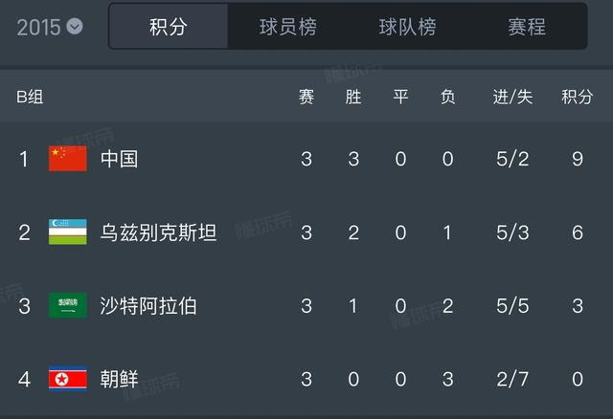Click the 进/失 column header
This screenshot has height=419, width=613.
click(x=512, y=97)
